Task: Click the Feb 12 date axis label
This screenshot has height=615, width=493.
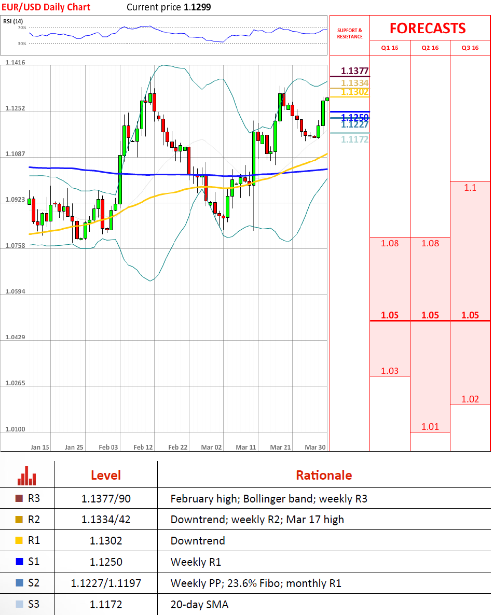Action: tap(143, 447)
